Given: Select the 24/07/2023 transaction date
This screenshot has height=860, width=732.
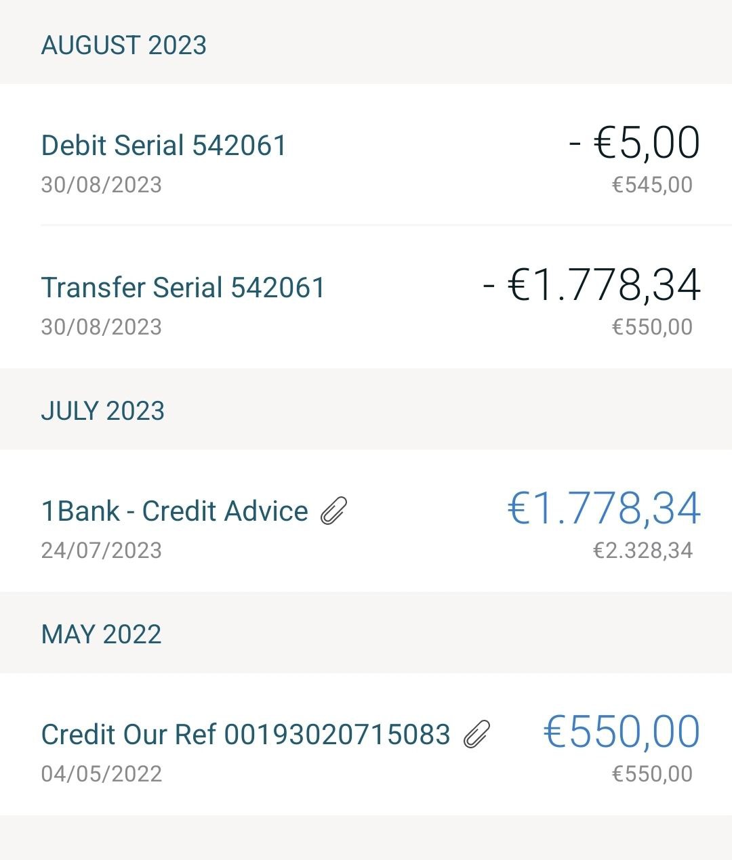Looking at the screenshot, I should point(101,551).
